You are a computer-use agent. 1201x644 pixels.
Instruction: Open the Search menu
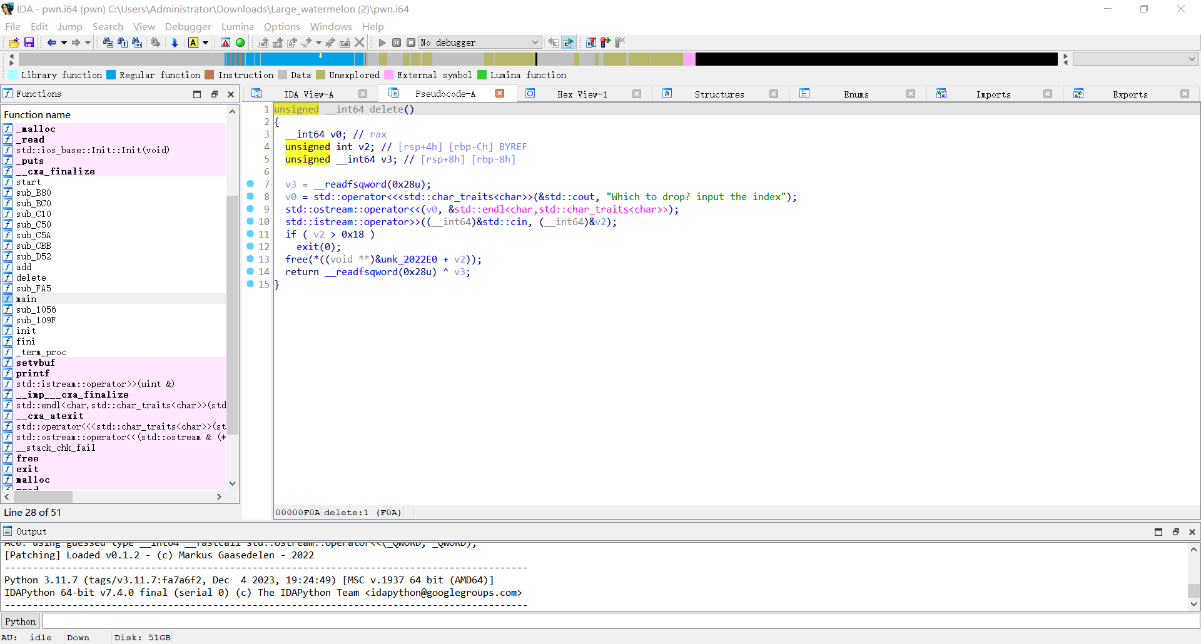pos(108,26)
